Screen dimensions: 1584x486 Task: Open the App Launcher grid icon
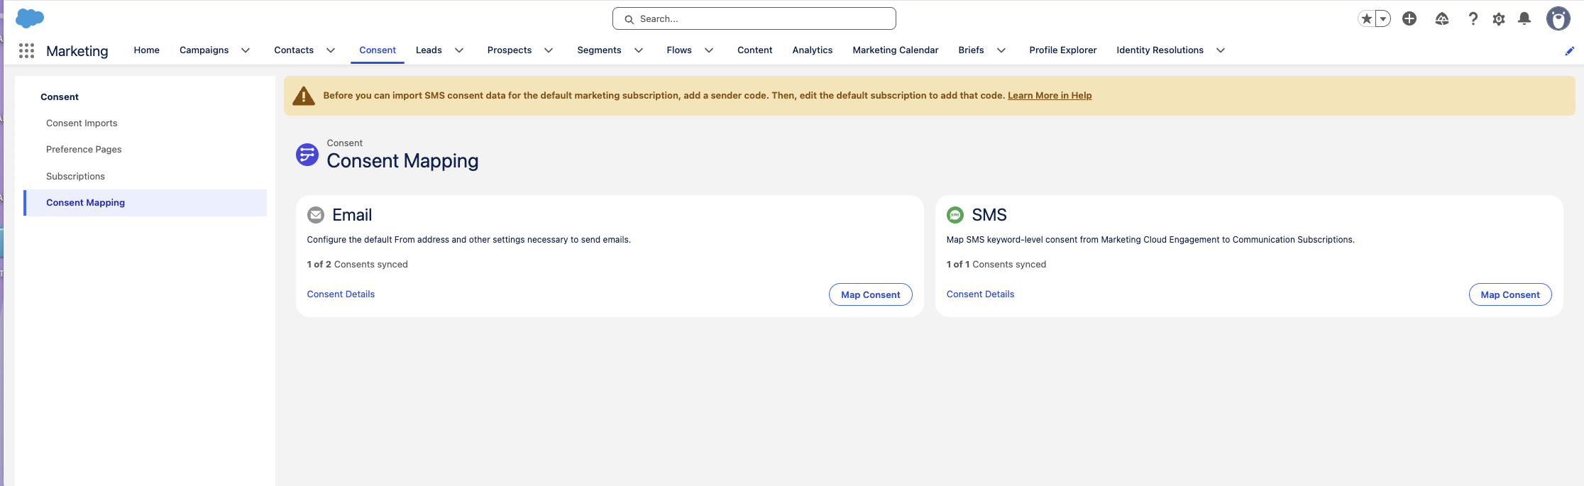tap(26, 50)
